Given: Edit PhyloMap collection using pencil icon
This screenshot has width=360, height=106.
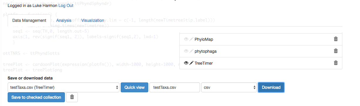Looking at the screenshot, I should [x=191, y=39].
